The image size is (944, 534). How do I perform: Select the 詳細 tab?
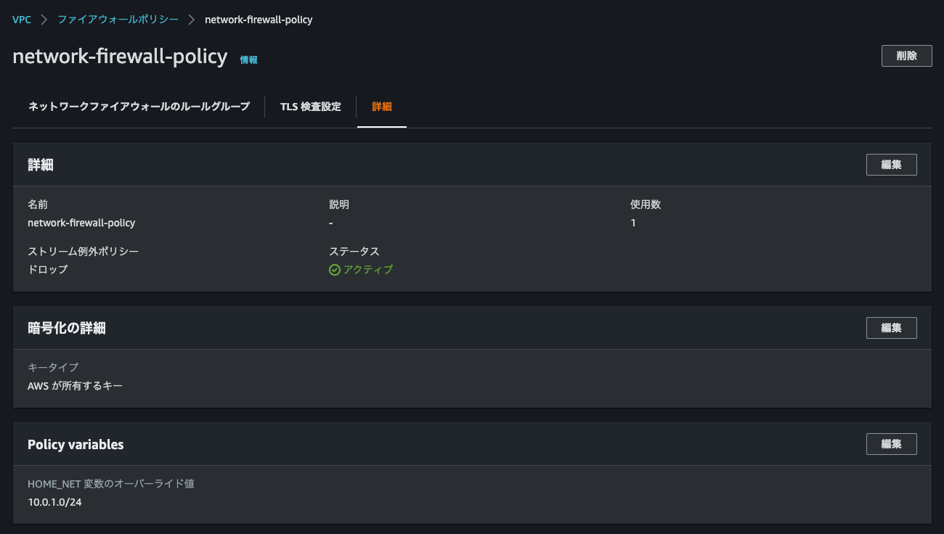point(382,107)
